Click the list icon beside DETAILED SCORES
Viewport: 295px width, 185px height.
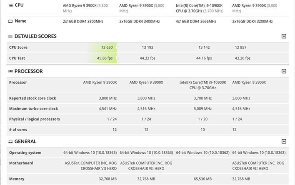tap(10, 36)
